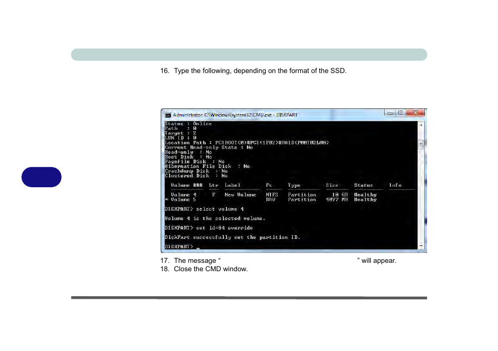The image size is (498, 351).
Task: Click the final DISKPART> prompt cursor
Action: pyautogui.click(x=198, y=247)
